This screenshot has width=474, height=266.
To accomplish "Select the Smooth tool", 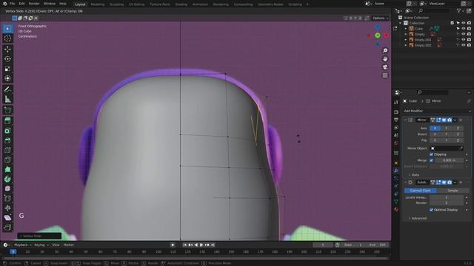I will pyautogui.click(x=7, y=188).
